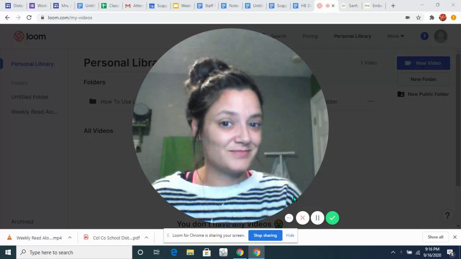Cancel recording with the red X button
This screenshot has height=259, width=461.
click(303, 218)
